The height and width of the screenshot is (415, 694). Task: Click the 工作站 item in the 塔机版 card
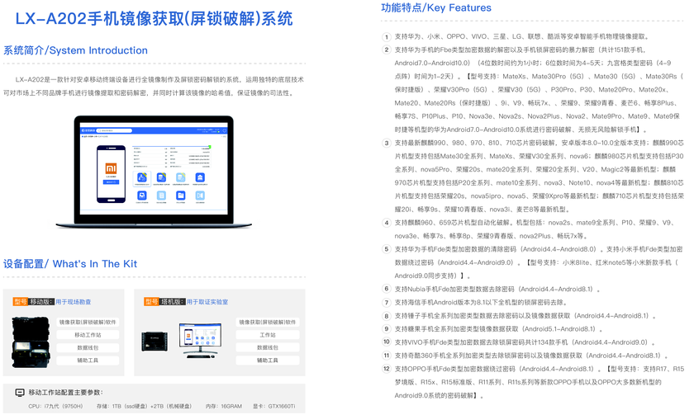268,335
